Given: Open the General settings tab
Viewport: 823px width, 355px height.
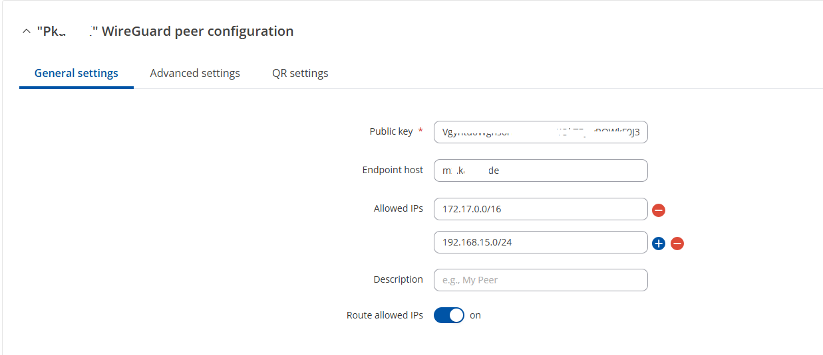Looking at the screenshot, I should 77,73.
